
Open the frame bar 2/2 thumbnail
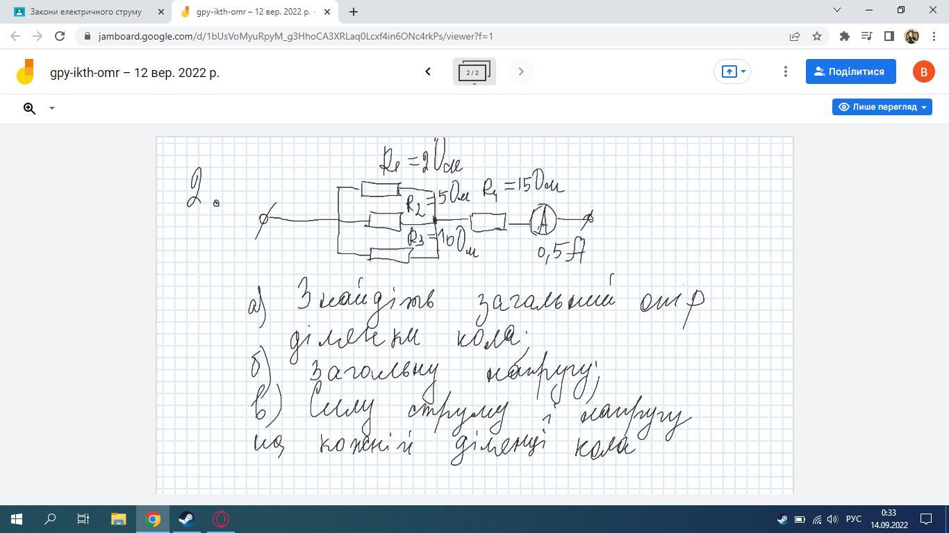(474, 71)
